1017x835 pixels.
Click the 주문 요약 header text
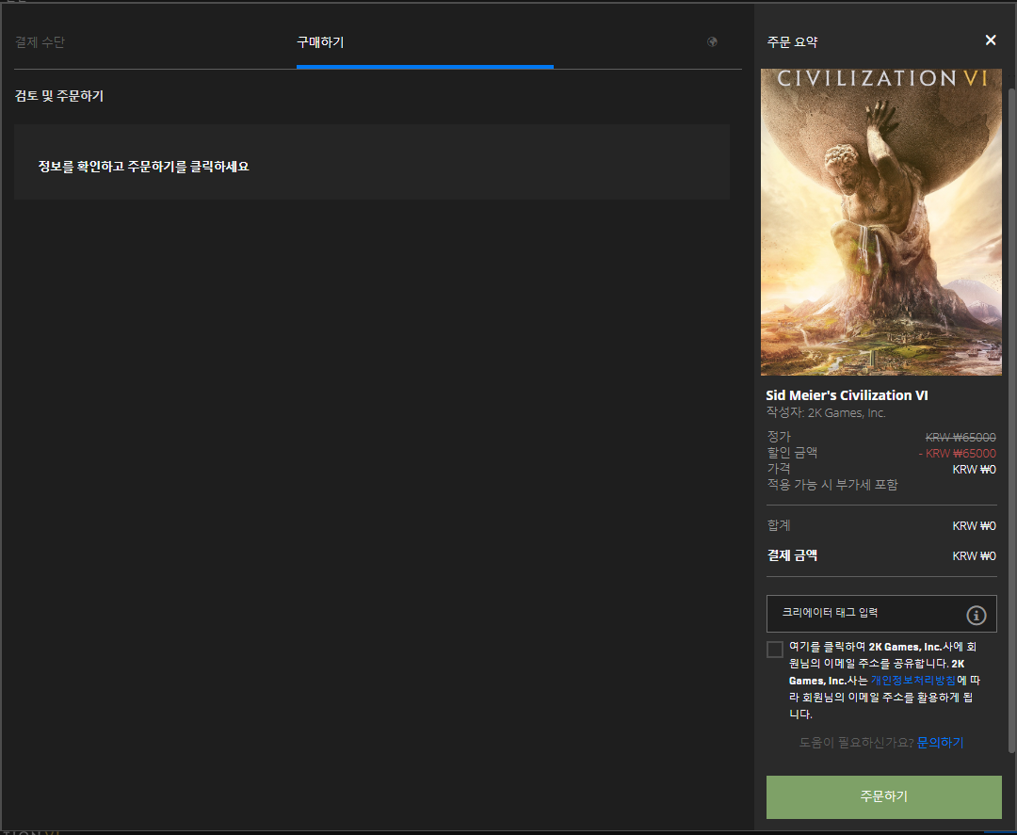coord(792,42)
